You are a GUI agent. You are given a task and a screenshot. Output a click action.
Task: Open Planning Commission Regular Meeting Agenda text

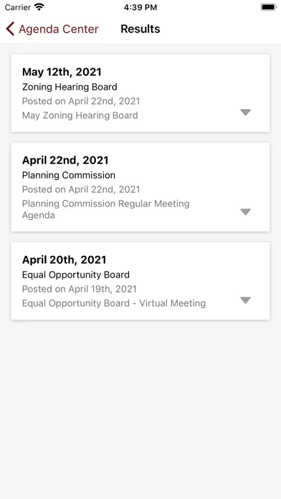point(105,209)
